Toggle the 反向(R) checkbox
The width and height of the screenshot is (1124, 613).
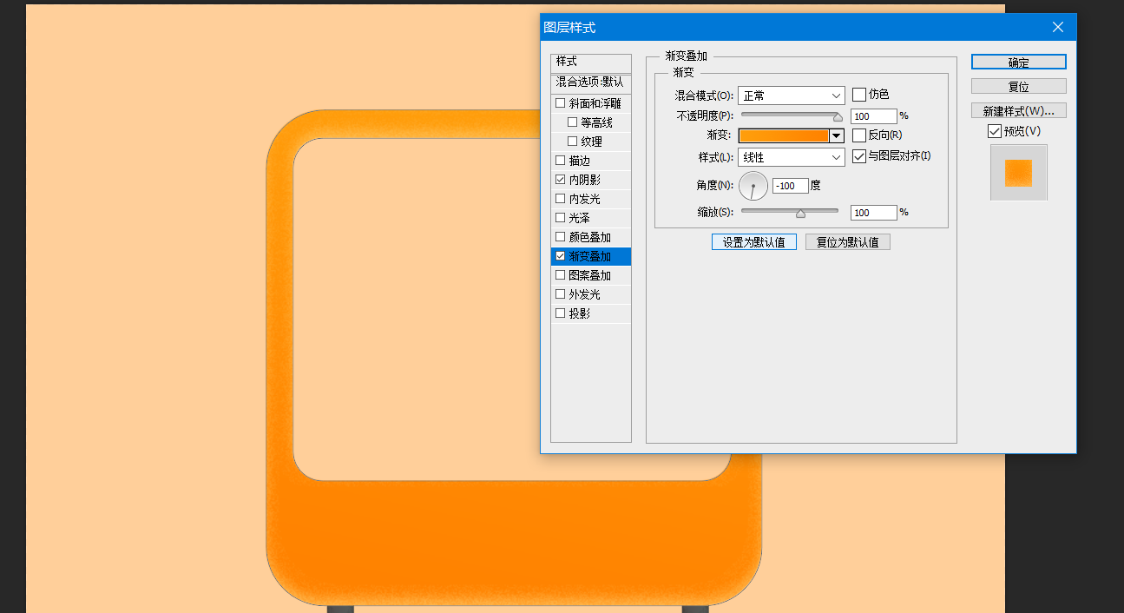(859, 135)
